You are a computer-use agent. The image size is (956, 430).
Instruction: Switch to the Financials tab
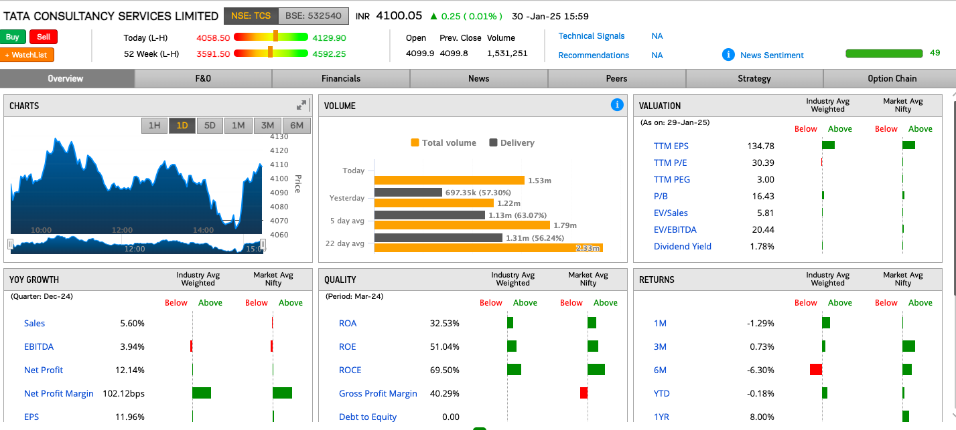(x=341, y=78)
